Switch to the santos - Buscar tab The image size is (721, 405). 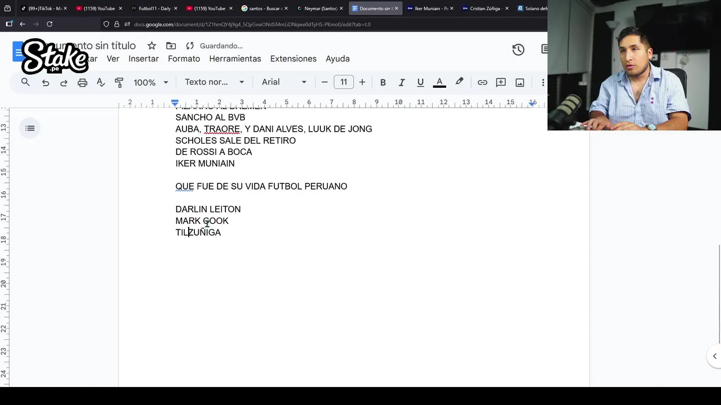point(265,8)
